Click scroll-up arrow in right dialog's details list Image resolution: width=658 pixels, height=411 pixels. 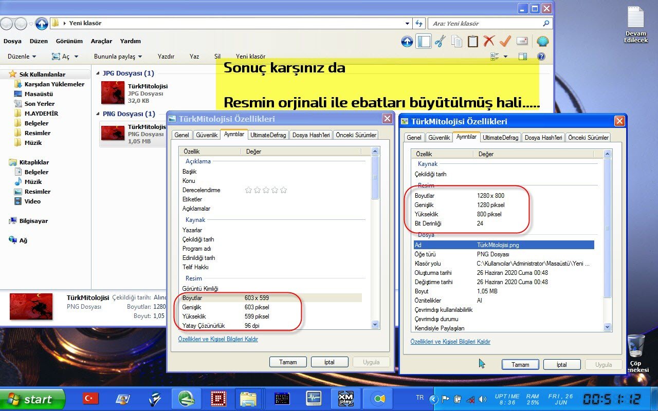[607, 154]
